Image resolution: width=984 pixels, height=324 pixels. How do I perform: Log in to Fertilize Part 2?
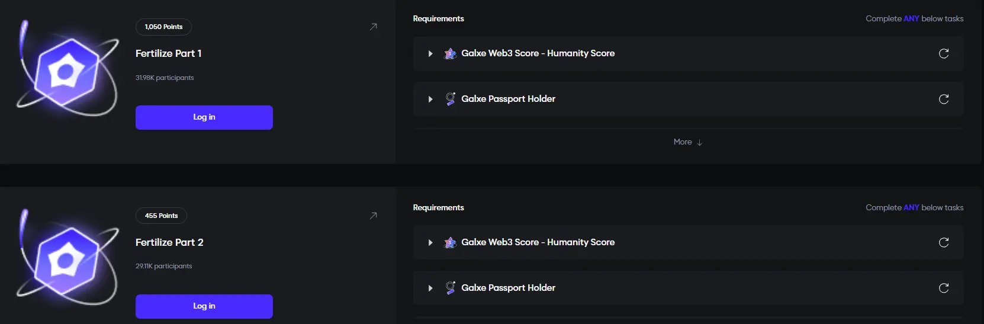click(x=204, y=306)
